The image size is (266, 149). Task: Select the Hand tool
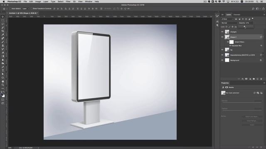pyautogui.click(x=3, y=81)
